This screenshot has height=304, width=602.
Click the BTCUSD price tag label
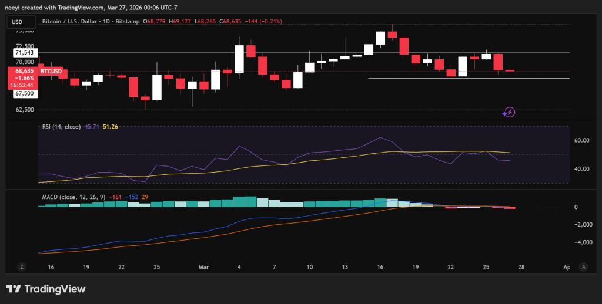(x=51, y=71)
